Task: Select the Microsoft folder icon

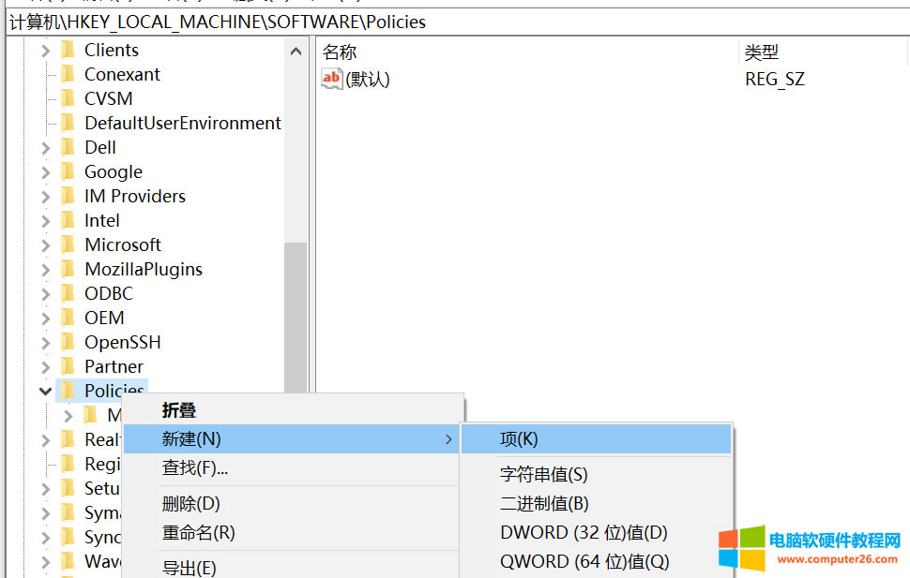Action: 68,245
